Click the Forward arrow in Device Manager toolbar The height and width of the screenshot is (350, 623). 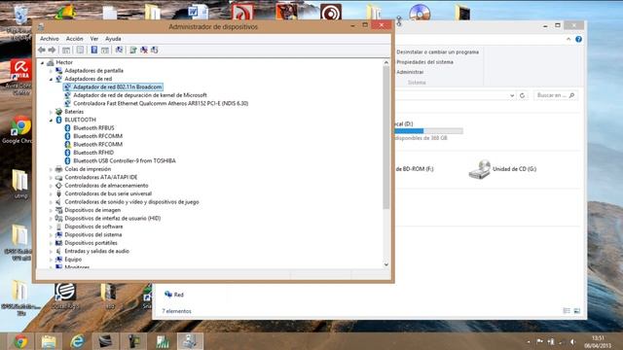click(x=52, y=50)
